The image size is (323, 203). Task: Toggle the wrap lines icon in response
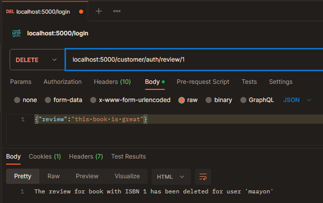click(203, 177)
